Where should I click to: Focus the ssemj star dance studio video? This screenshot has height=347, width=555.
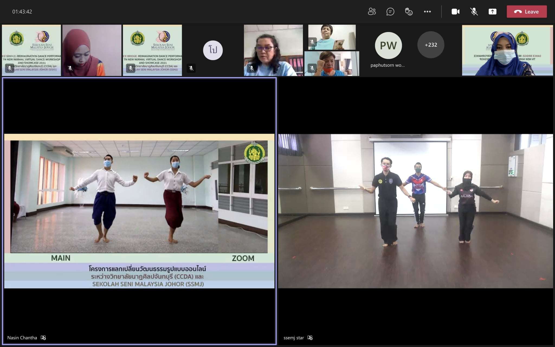click(x=415, y=211)
